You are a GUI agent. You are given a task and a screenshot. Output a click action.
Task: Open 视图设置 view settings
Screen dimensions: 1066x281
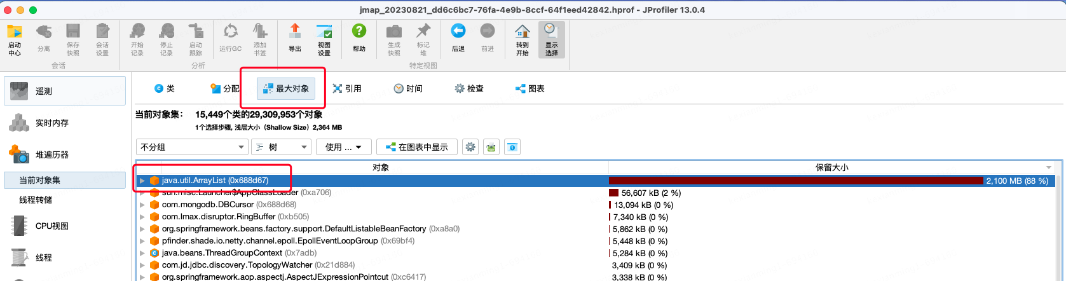(324, 39)
